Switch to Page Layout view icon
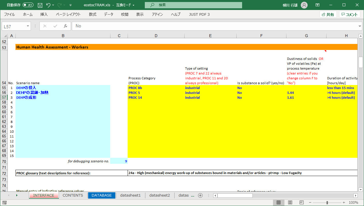The width and height of the screenshot is (364, 206). (290, 202)
